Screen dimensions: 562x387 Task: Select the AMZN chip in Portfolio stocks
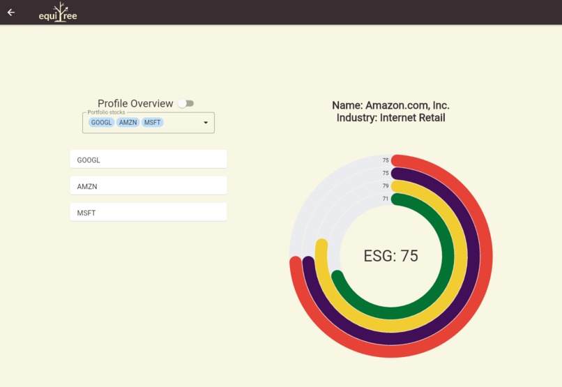coord(128,123)
